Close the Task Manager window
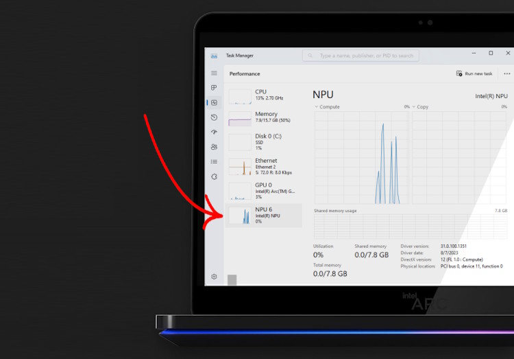 pos(508,54)
